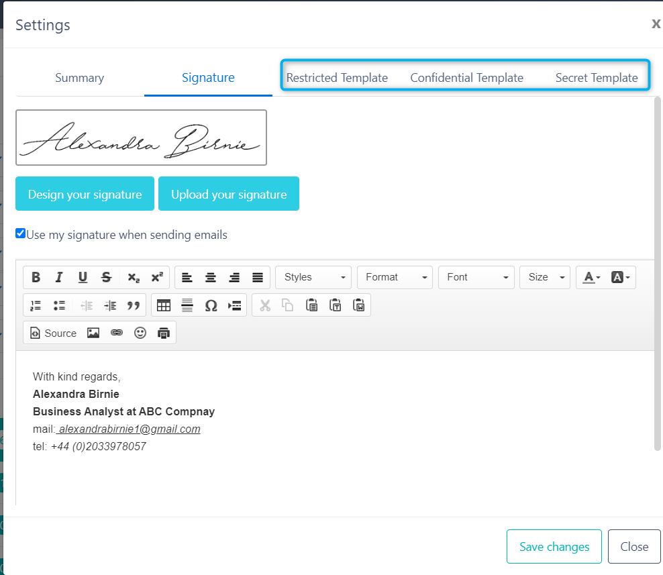Click 'With kind regards,' text in editor
663x575 pixels.
pos(76,376)
